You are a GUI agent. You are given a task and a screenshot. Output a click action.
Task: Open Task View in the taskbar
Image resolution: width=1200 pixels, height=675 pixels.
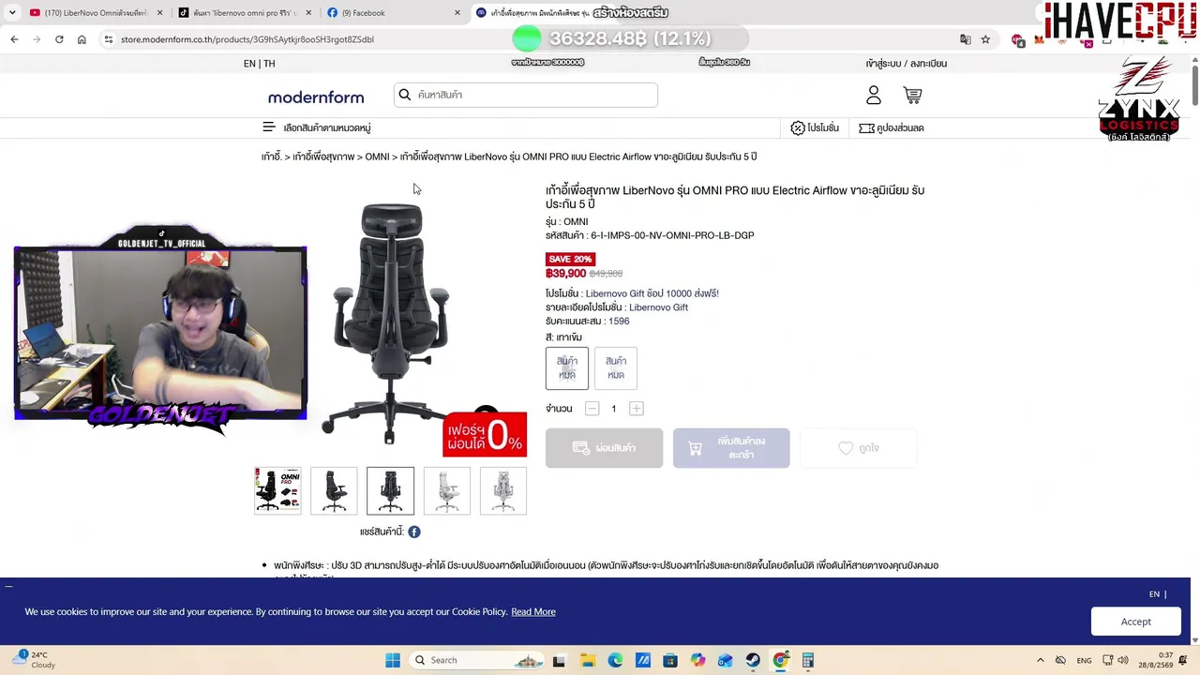click(560, 660)
